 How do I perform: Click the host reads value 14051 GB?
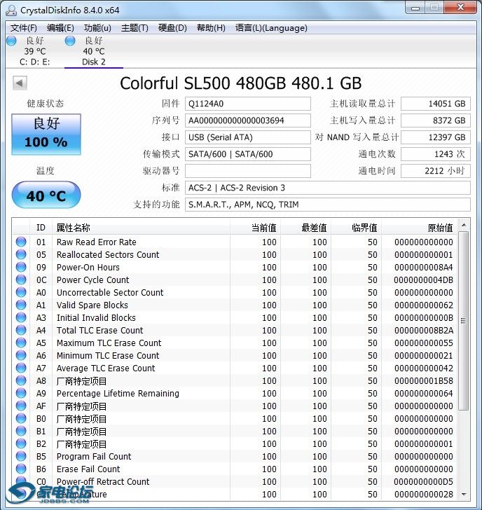436,104
